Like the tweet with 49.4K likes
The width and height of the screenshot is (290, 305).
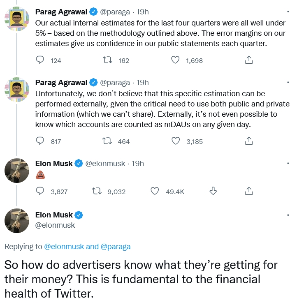click(x=155, y=191)
